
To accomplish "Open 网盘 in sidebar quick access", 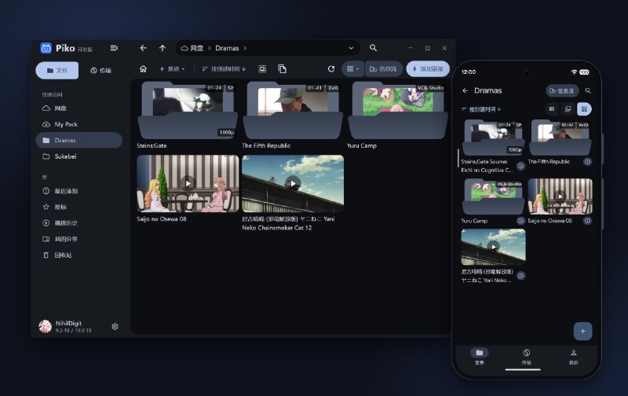I will 79,108.
